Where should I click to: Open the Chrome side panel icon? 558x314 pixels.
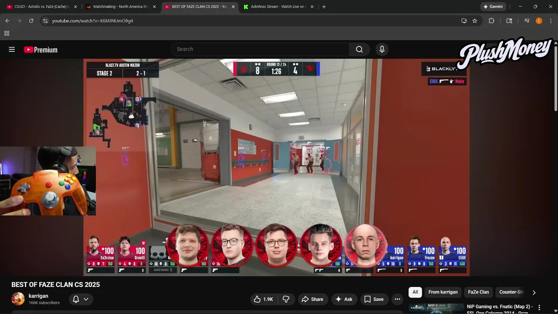coord(509,20)
